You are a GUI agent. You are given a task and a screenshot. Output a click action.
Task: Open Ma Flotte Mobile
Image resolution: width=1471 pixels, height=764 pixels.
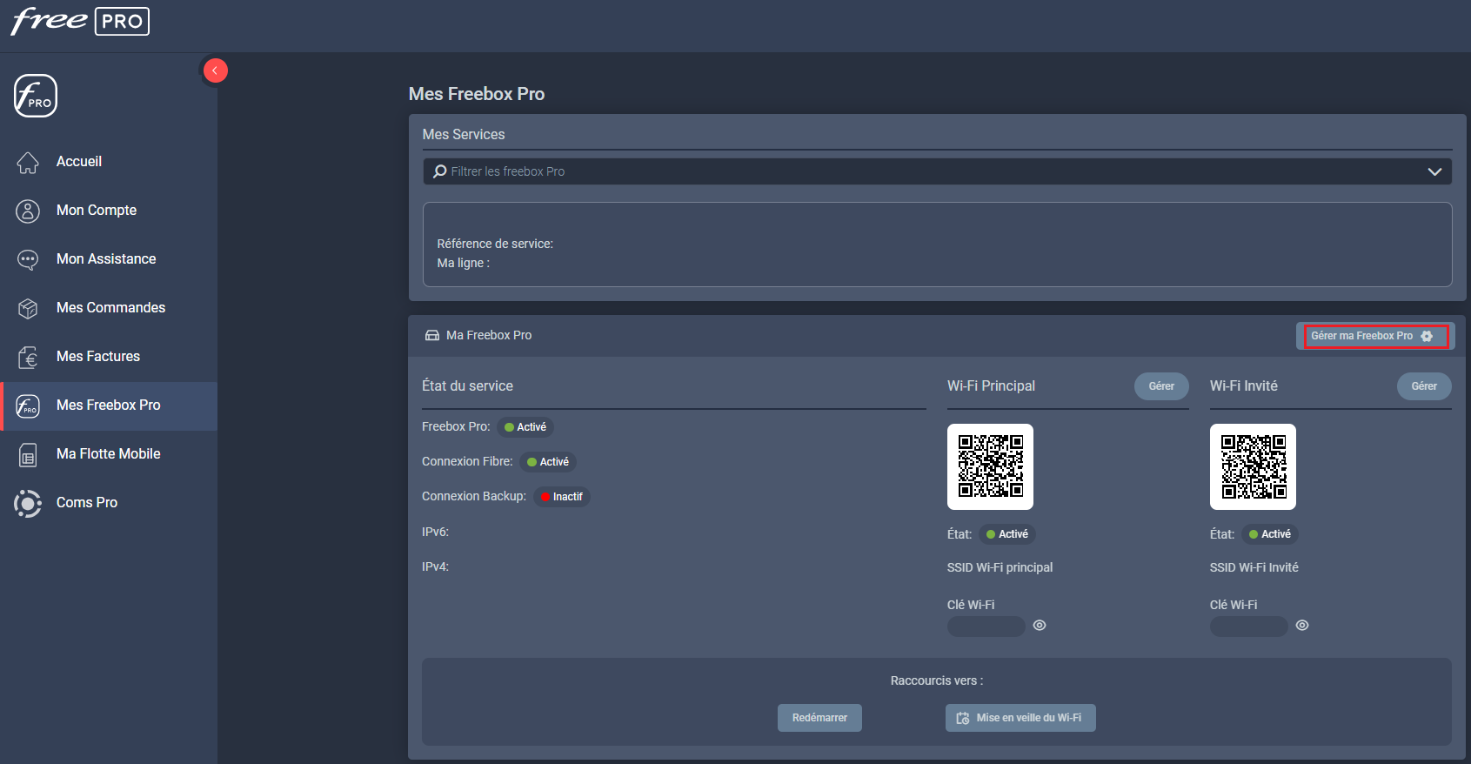(109, 454)
